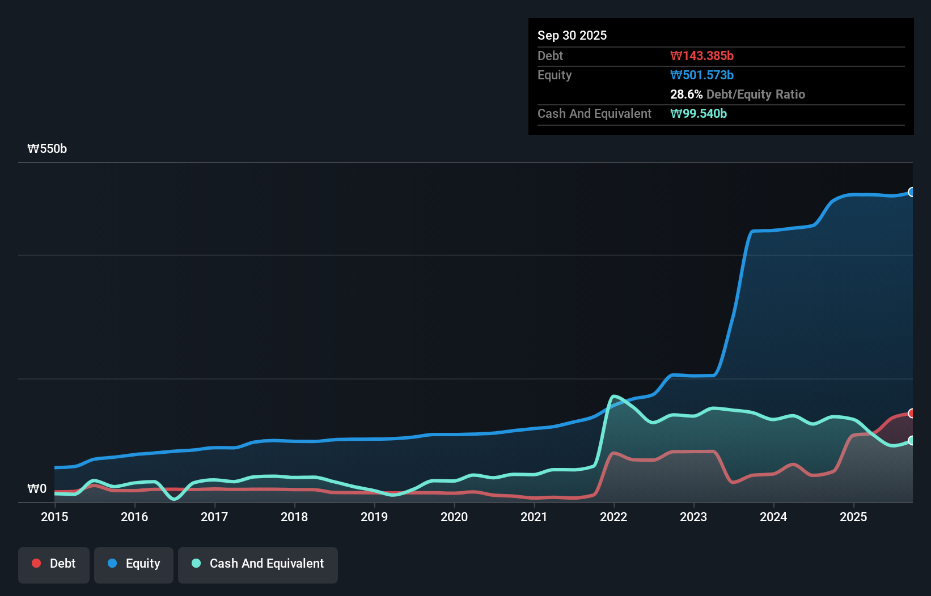Click the teal Cash And Equivalent legend dot

point(196,563)
